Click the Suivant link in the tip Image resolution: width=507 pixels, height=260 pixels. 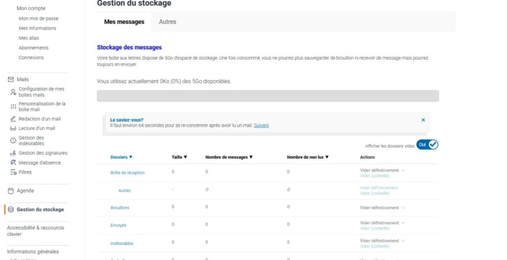point(261,125)
